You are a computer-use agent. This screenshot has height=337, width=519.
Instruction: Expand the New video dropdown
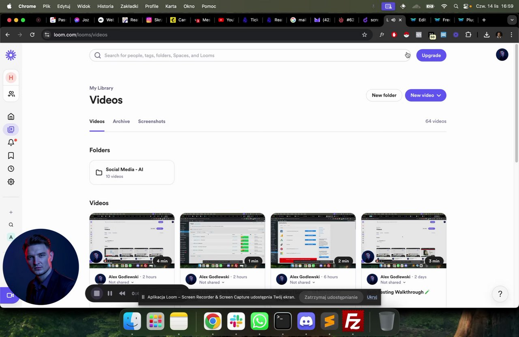tap(439, 95)
